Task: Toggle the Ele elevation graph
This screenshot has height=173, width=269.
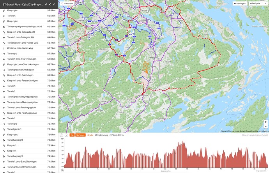Action: (72, 135)
